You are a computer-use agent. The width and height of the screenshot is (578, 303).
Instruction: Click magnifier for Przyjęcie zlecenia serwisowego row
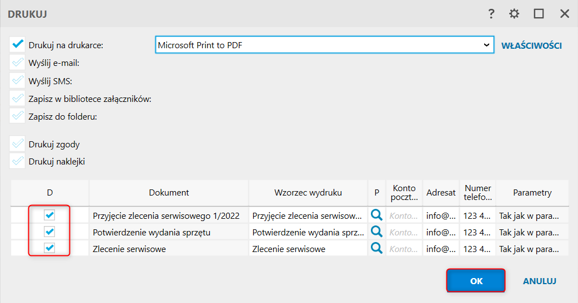[x=377, y=214]
